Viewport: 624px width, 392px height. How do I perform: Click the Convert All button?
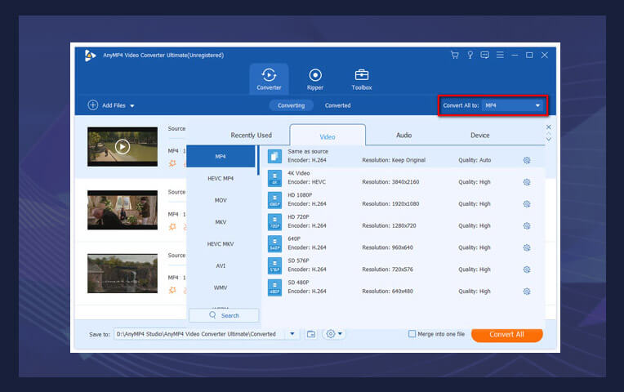coord(506,334)
